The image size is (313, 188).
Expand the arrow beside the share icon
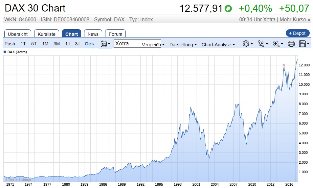(x=267, y=44)
